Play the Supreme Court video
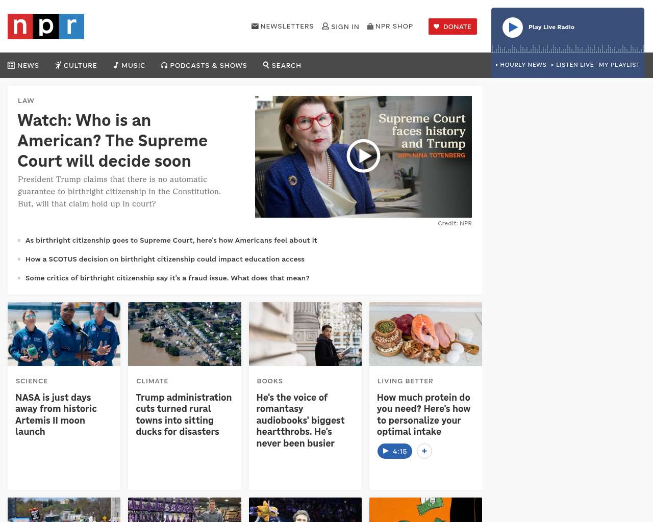This screenshot has height=522, width=653. coord(363,156)
